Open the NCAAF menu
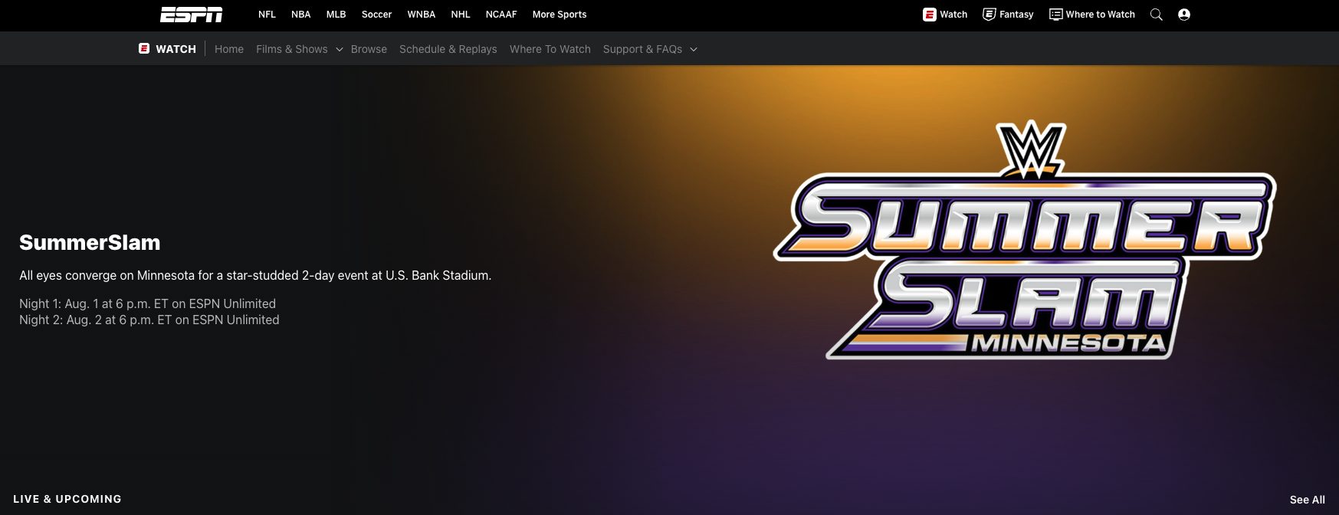 click(x=501, y=15)
